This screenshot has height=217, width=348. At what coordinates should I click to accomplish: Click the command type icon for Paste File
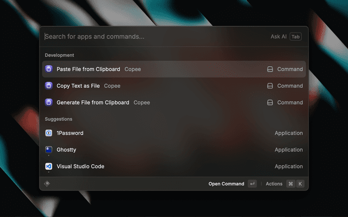coord(270,69)
